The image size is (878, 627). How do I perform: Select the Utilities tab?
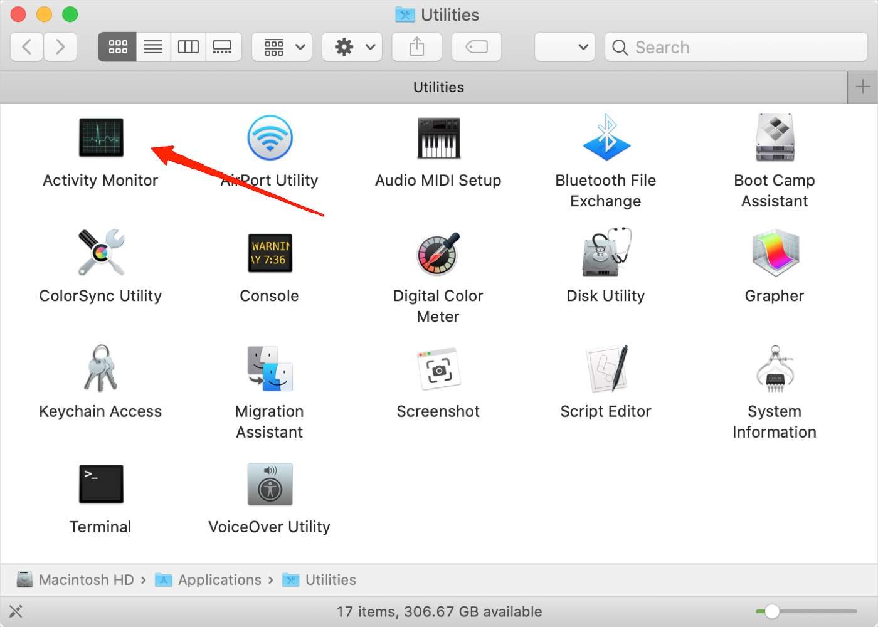[438, 87]
